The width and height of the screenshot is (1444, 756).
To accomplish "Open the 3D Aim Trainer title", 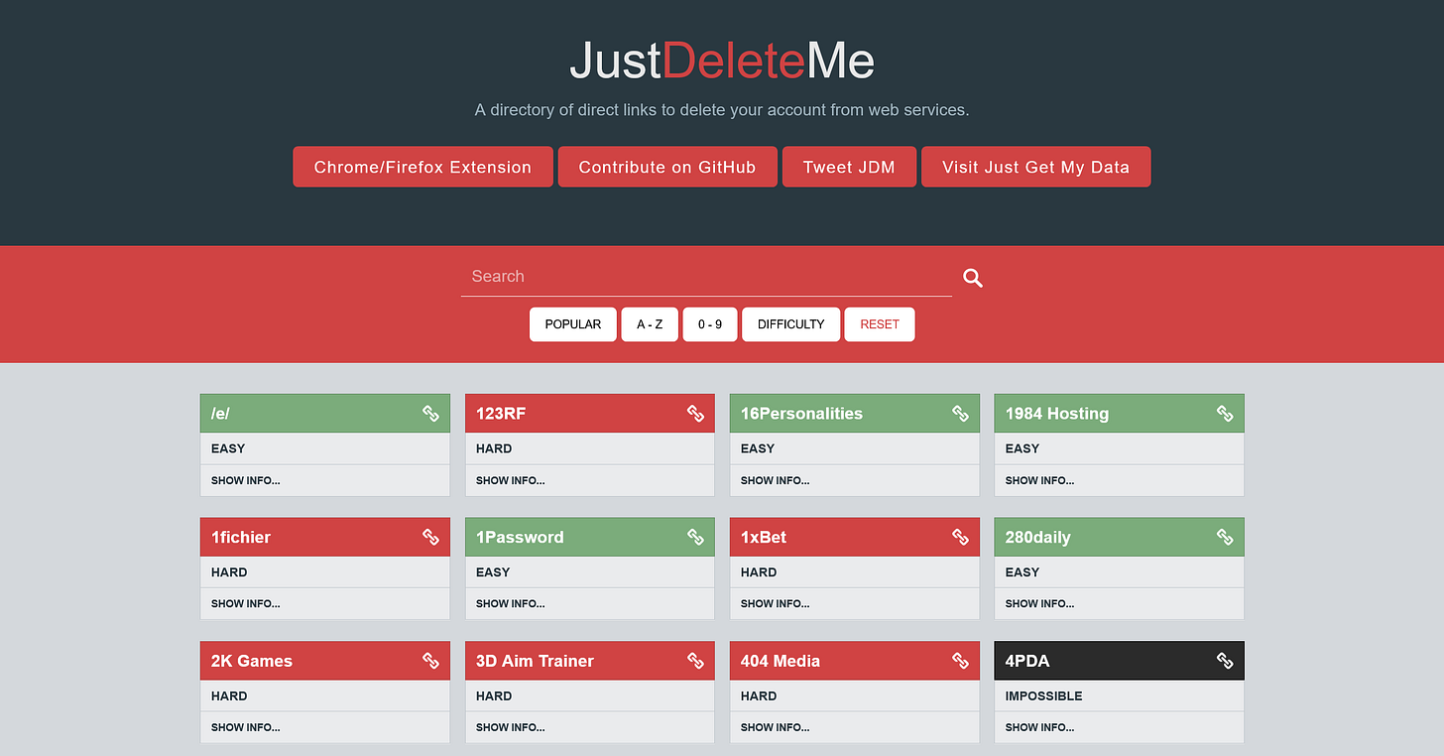I will (x=535, y=661).
